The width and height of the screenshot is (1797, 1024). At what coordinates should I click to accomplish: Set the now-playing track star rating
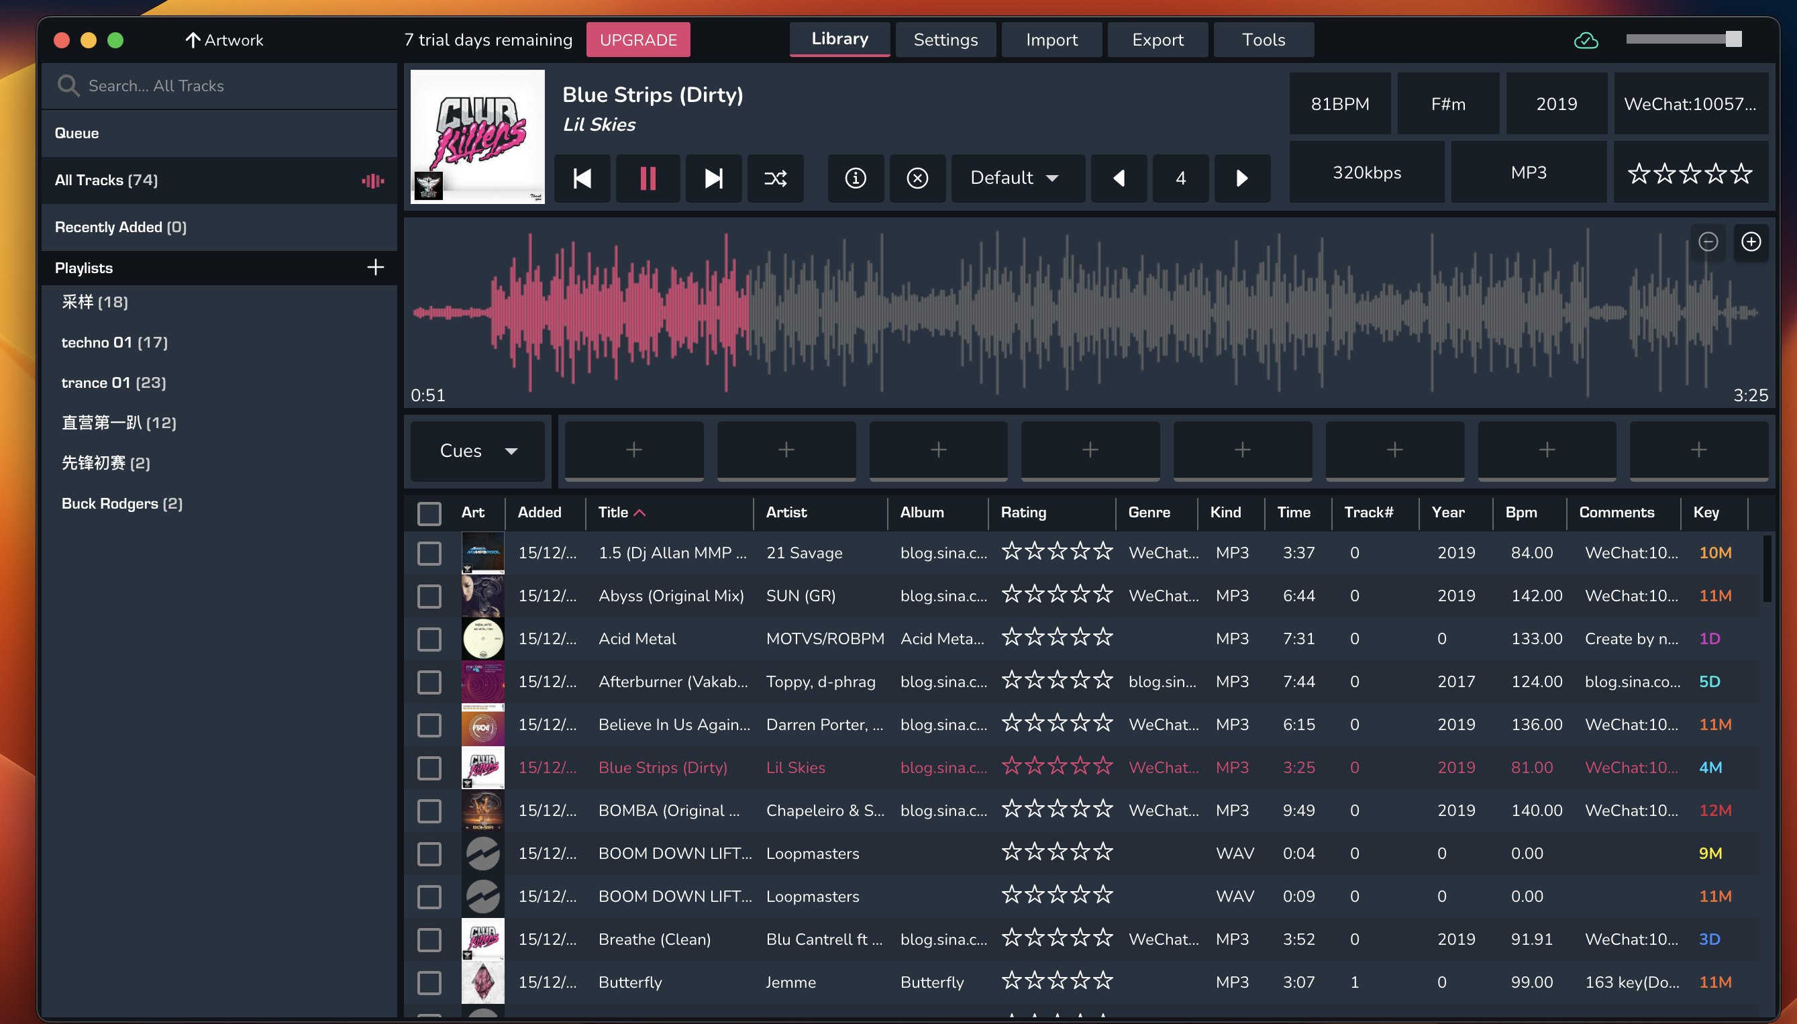pos(1690,173)
